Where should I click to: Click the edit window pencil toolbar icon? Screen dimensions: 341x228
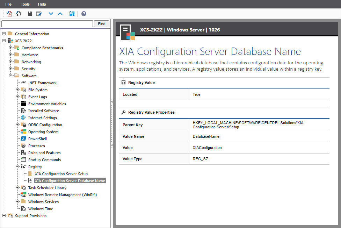[39, 14]
